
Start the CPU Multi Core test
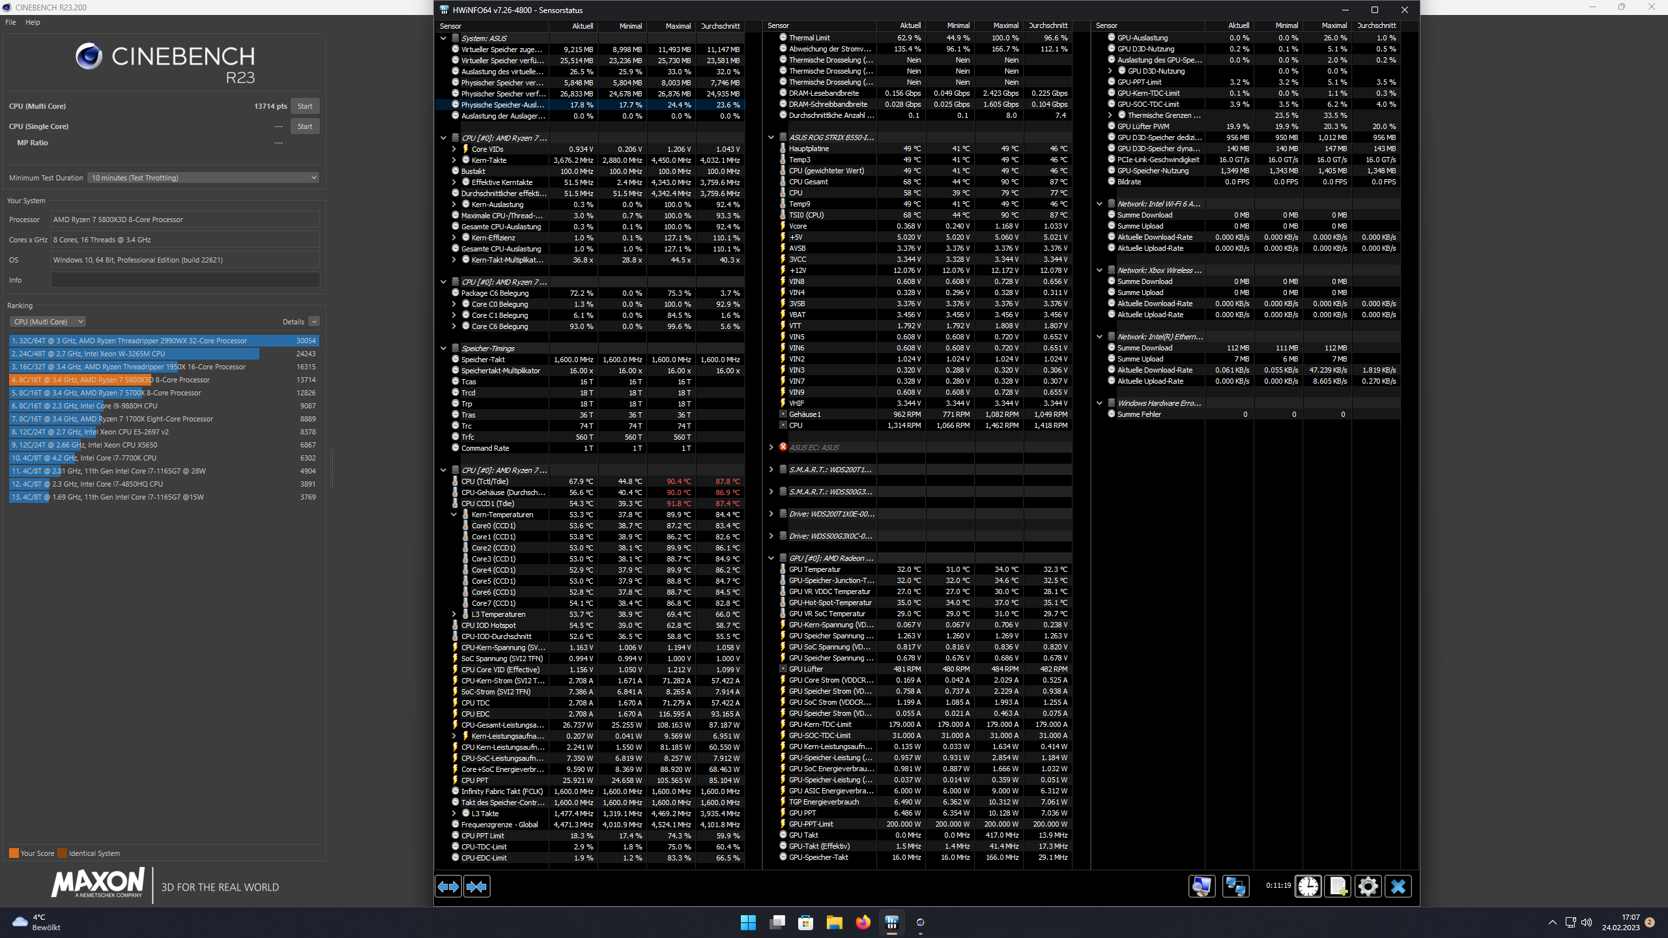coord(304,106)
